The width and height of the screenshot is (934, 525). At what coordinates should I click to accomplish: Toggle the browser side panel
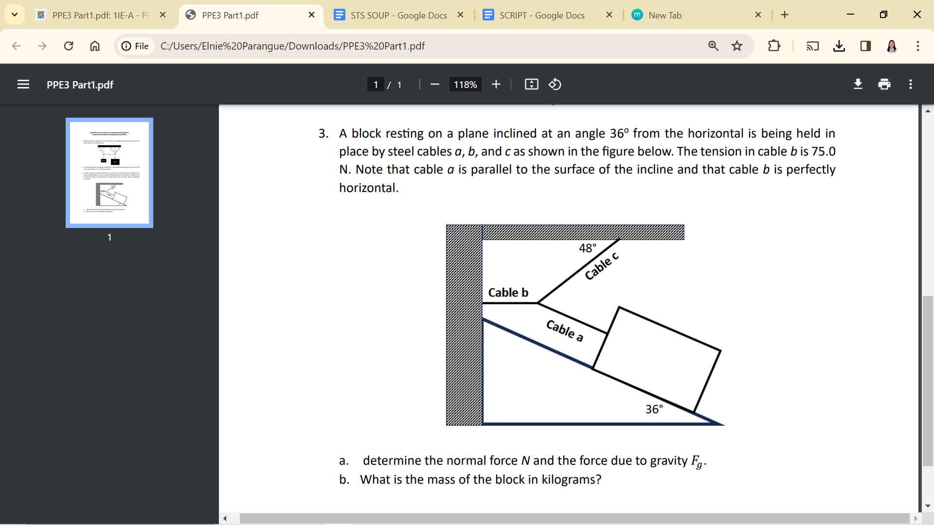click(865, 46)
